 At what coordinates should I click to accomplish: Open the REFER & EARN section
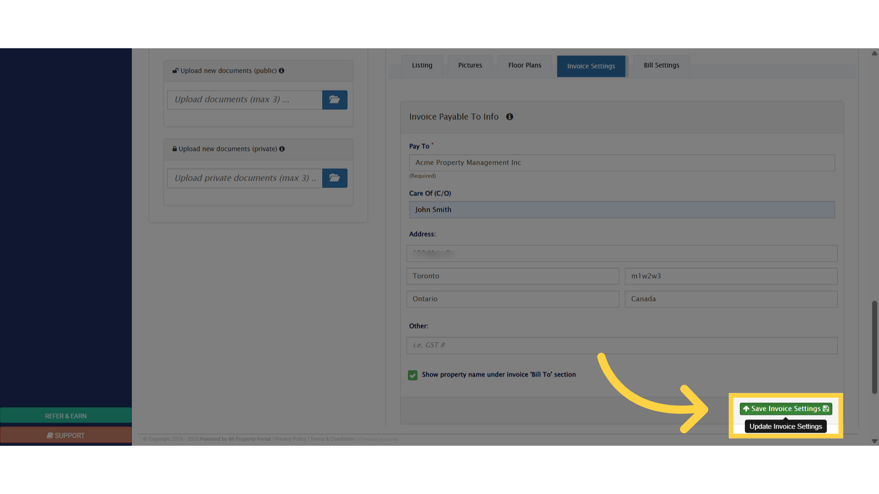[x=65, y=416]
